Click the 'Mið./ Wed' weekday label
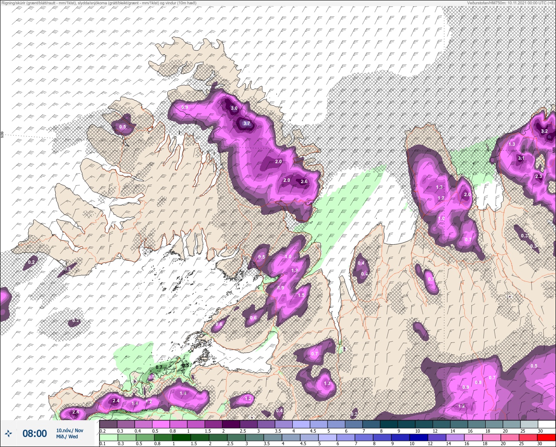 coord(67,437)
